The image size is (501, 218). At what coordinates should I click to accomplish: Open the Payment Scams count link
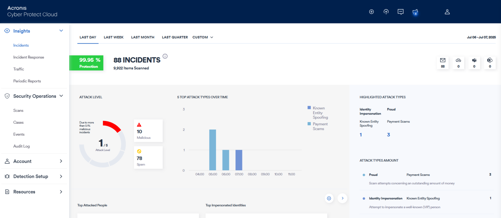(388, 134)
